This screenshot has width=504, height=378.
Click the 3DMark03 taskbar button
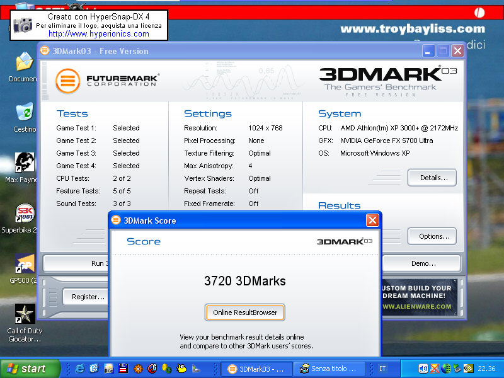[x=257, y=369]
